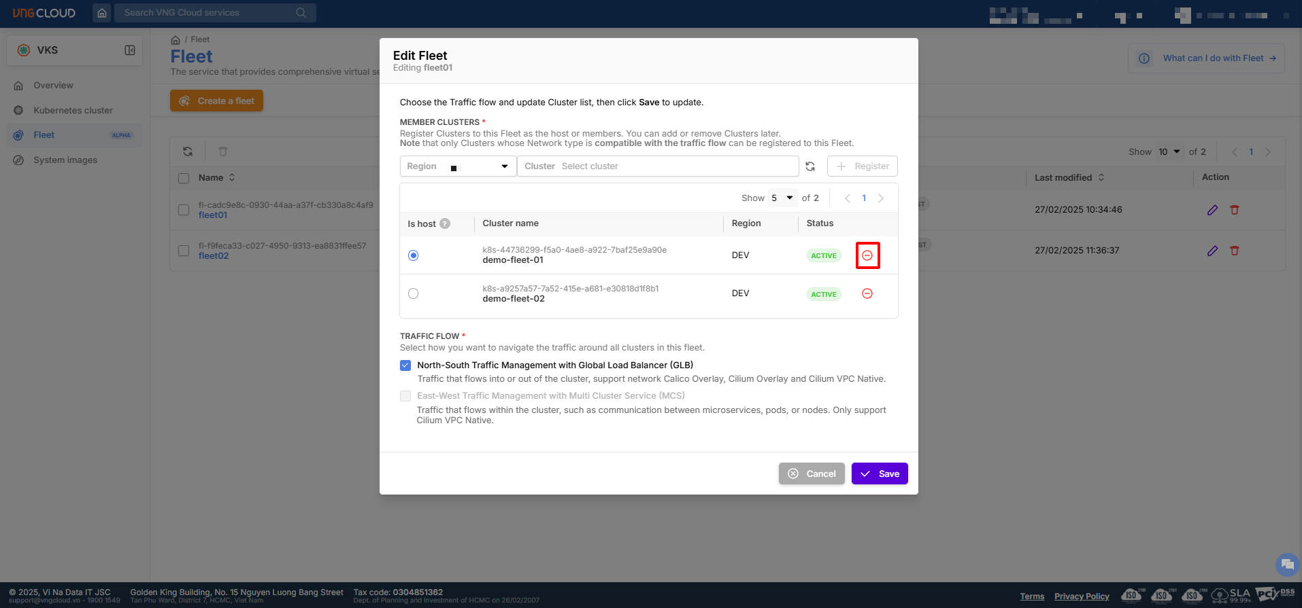Screen dimensions: 1302x608
Task: Click the home icon in top bar
Action: [x=102, y=13]
